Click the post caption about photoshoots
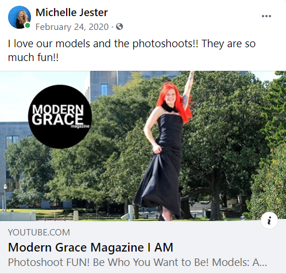286x274 pixels. click(x=132, y=50)
